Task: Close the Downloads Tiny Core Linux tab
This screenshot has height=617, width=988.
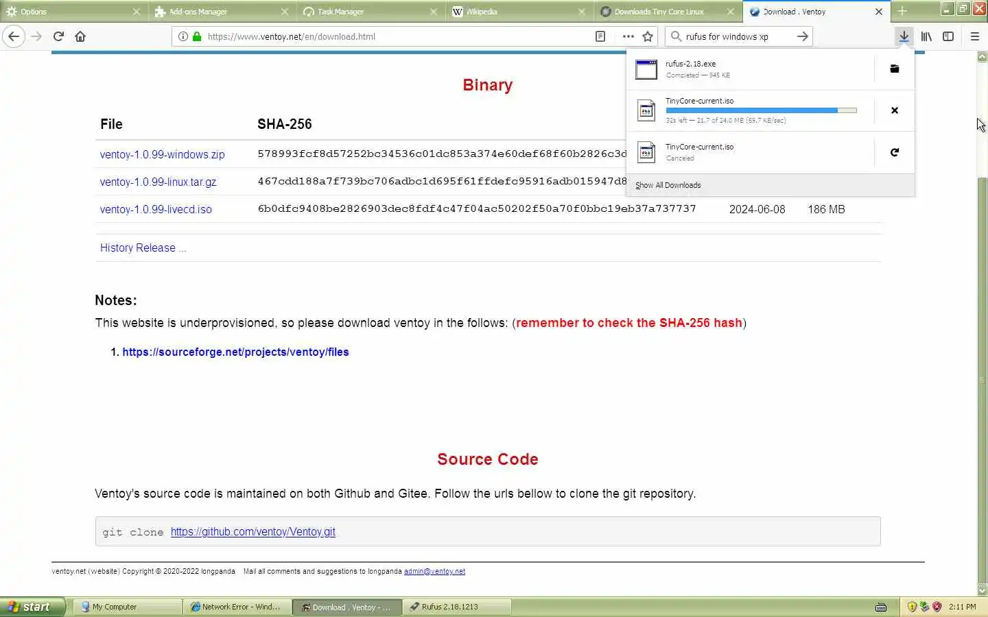Action: point(731,12)
